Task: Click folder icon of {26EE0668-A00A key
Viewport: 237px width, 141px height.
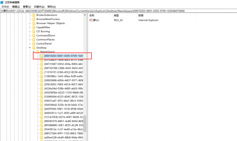Action: point(42,80)
